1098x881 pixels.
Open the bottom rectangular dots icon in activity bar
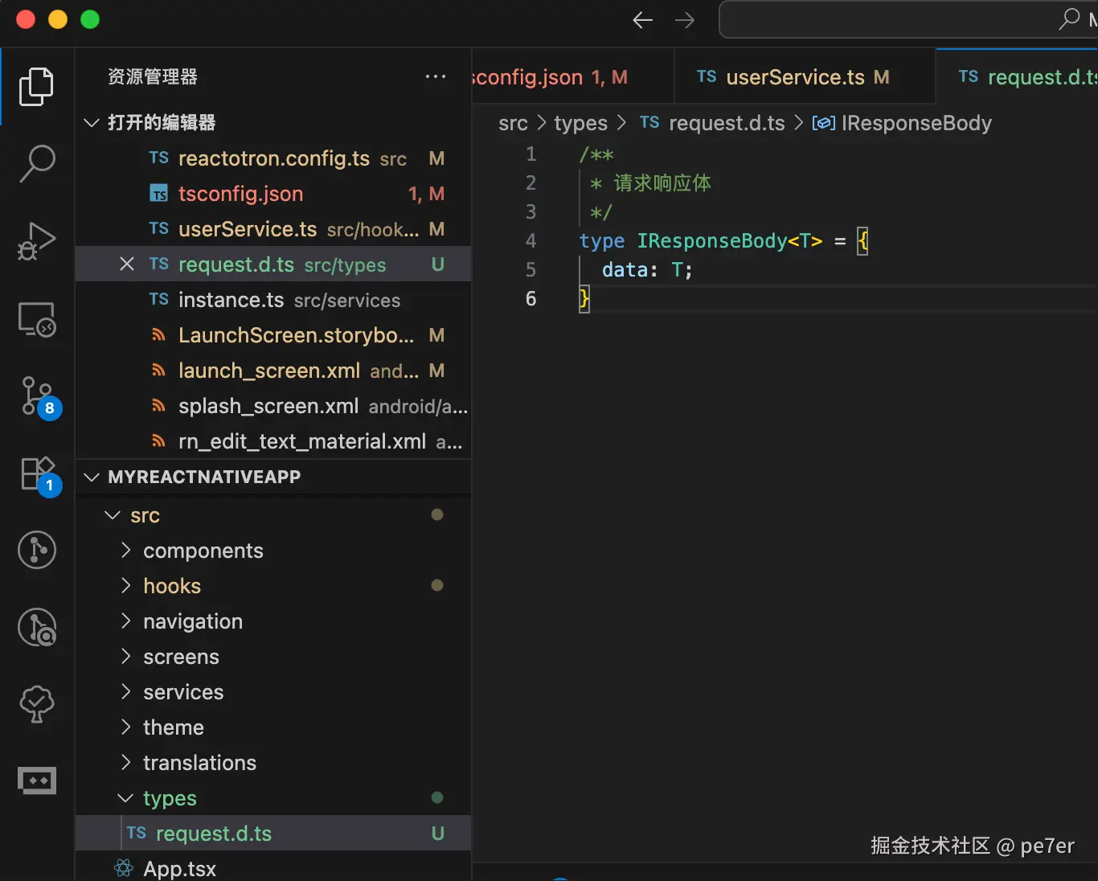pos(36,781)
